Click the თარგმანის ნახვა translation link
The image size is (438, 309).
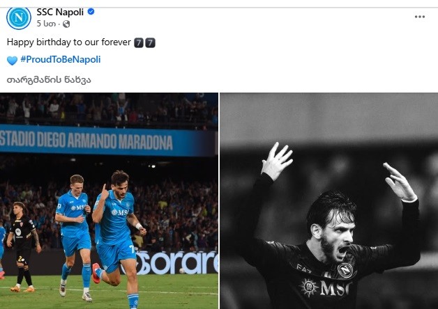pyautogui.click(x=49, y=80)
